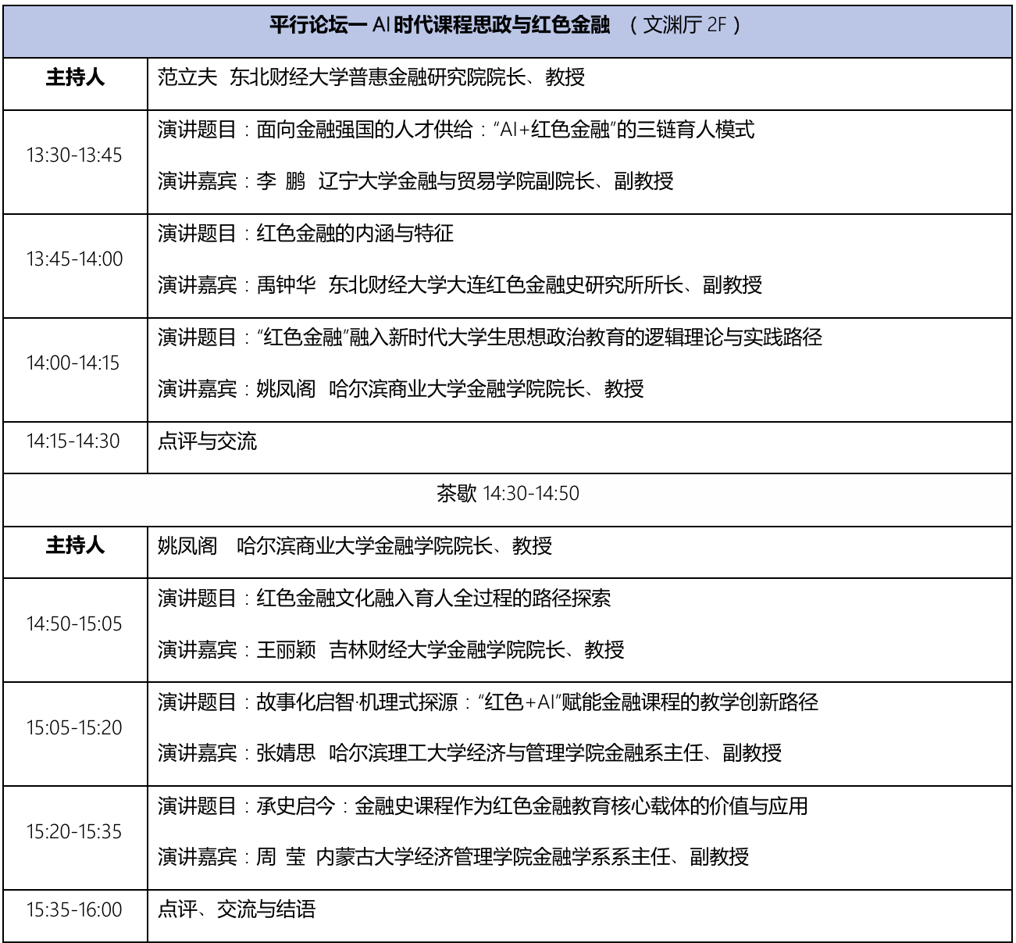This screenshot has height=943, width=1016.
Task: Select the 14:50-15:05 time slot cell
Action: tap(75, 623)
